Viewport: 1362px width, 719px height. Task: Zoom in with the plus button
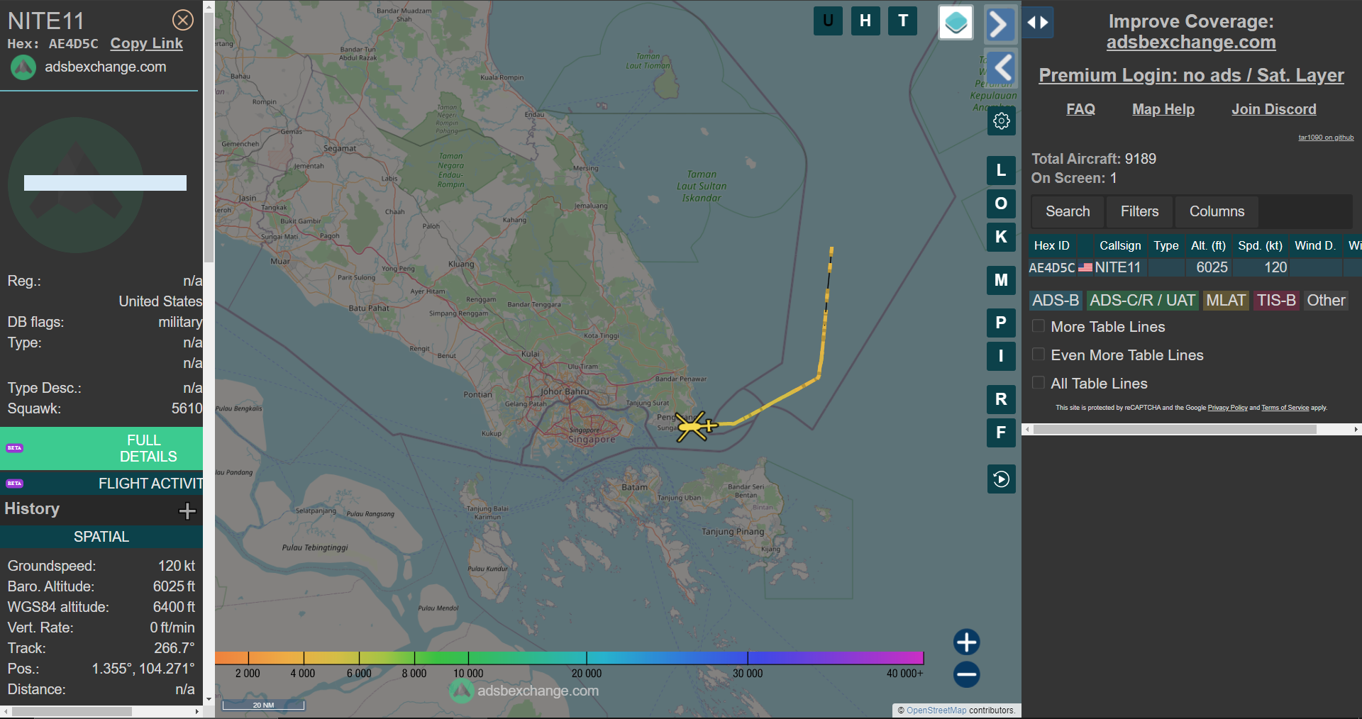pyautogui.click(x=966, y=642)
